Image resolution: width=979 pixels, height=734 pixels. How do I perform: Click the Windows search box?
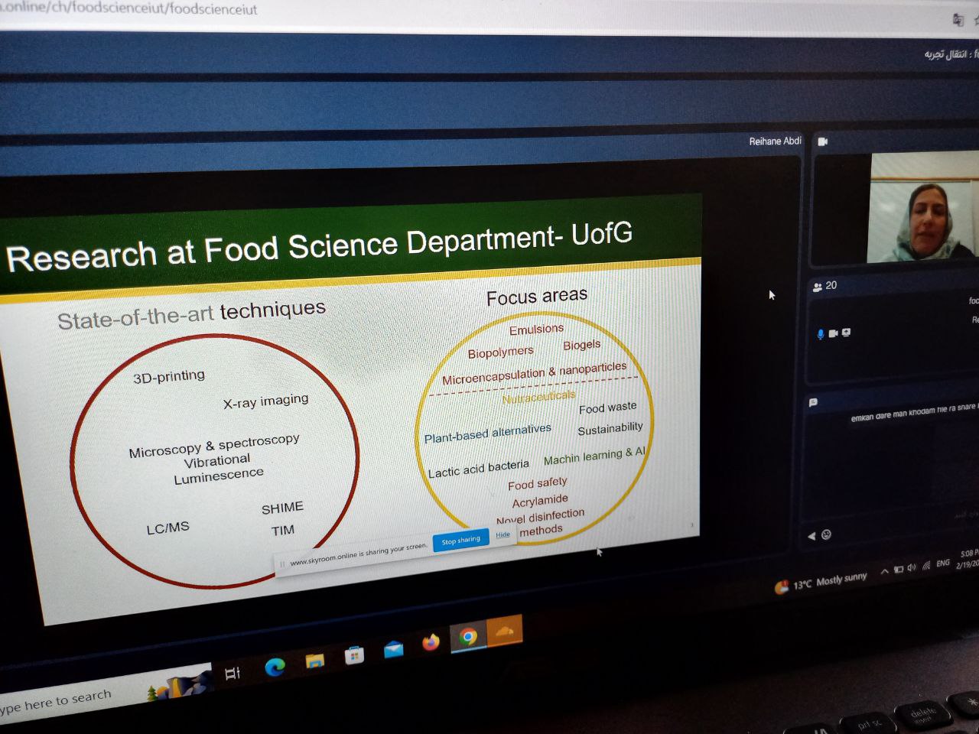61,700
